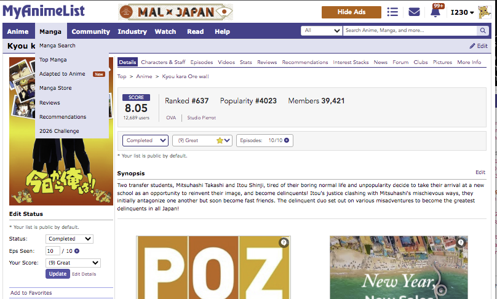This screenshot has width=497, height=299.
Task: Click Add to Favorites link
Action: pyautogui.click(x=31, y=293)
